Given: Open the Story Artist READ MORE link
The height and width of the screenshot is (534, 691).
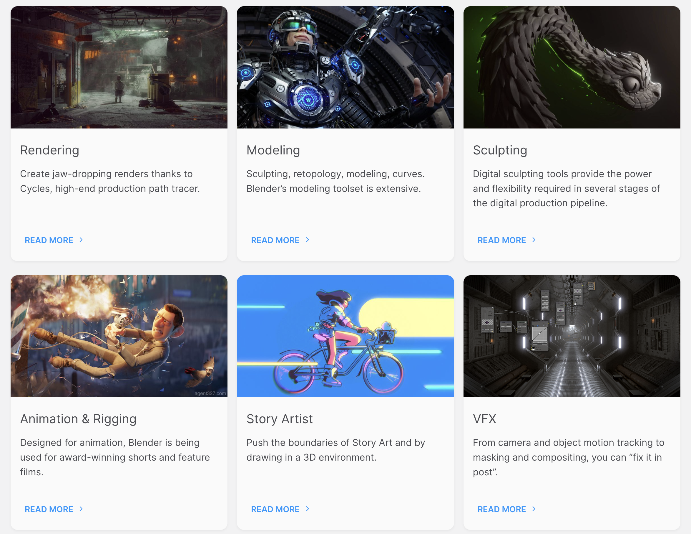Looking at the screenshot, I should 275,509.
